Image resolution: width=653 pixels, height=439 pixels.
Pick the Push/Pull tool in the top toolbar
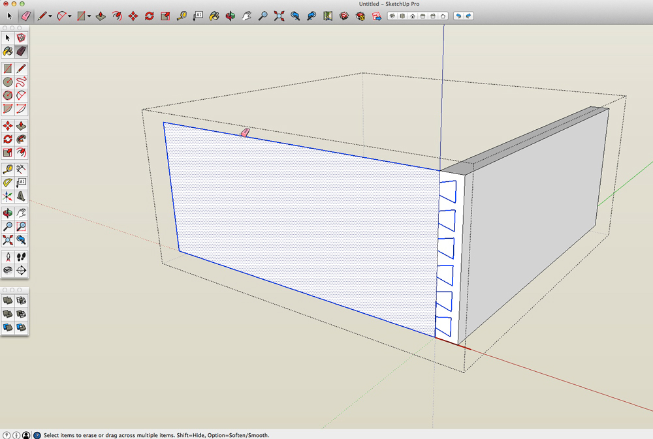point(101,15)
